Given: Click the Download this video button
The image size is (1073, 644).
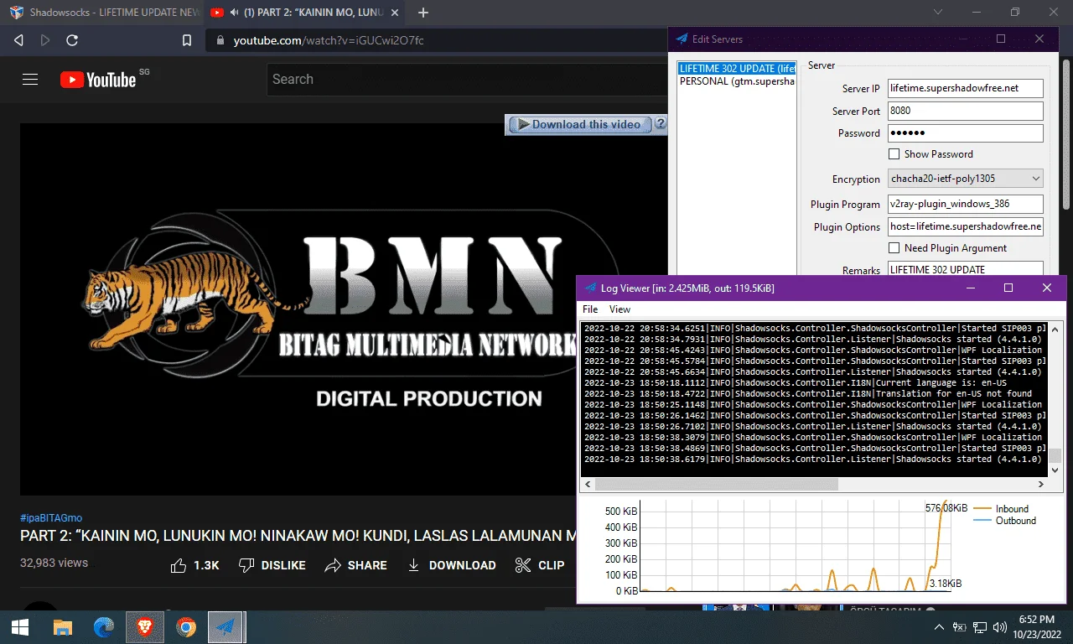Looking at the screenshot, I should click(578, 124).
